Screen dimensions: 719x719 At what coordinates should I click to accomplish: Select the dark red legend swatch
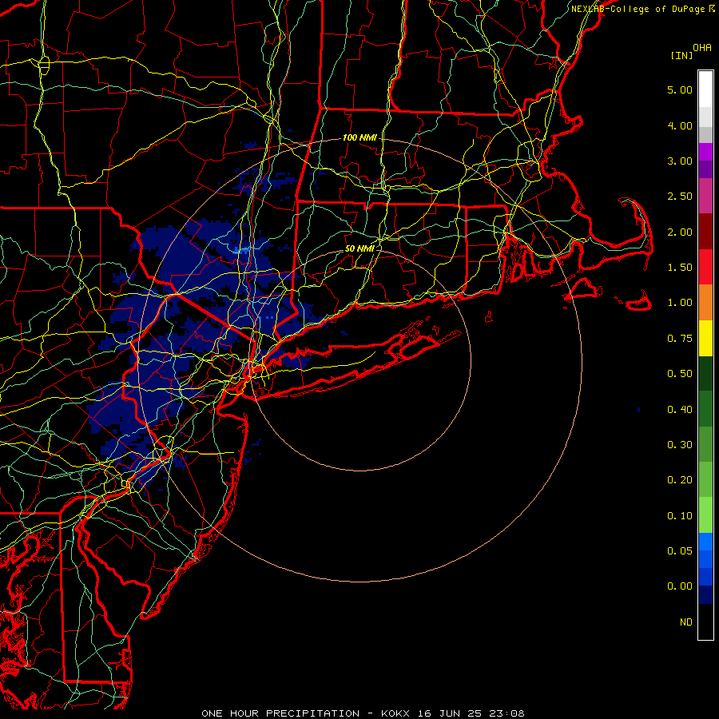point(705,232)
